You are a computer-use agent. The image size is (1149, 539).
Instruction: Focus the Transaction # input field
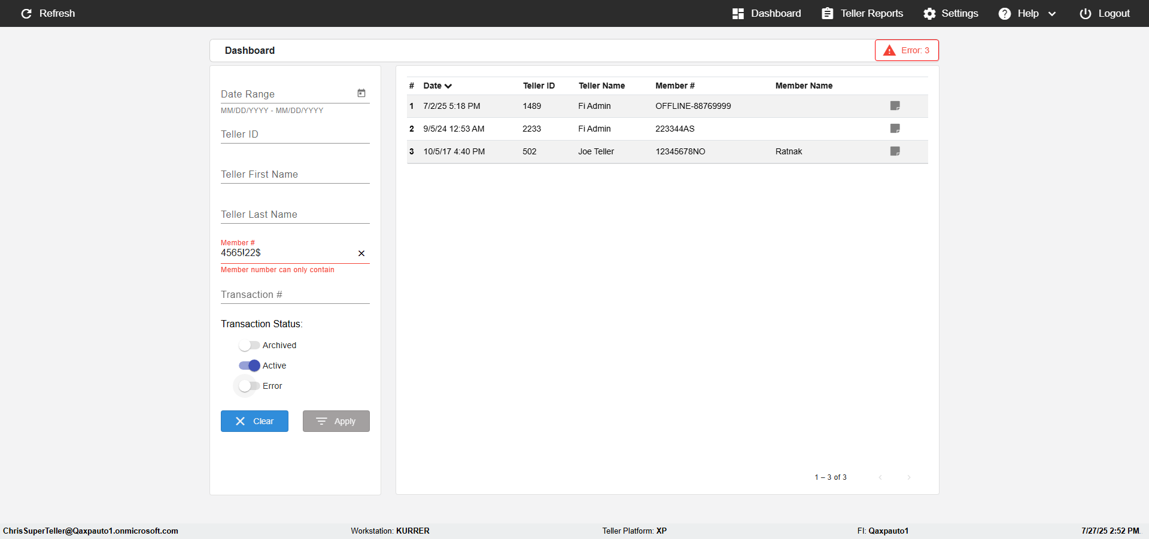coord(295,295)
